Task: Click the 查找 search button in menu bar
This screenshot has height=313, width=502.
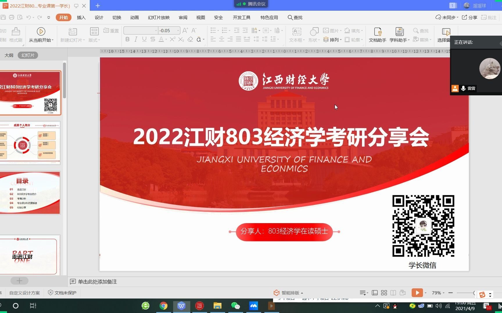Action: tap(295, 17)
